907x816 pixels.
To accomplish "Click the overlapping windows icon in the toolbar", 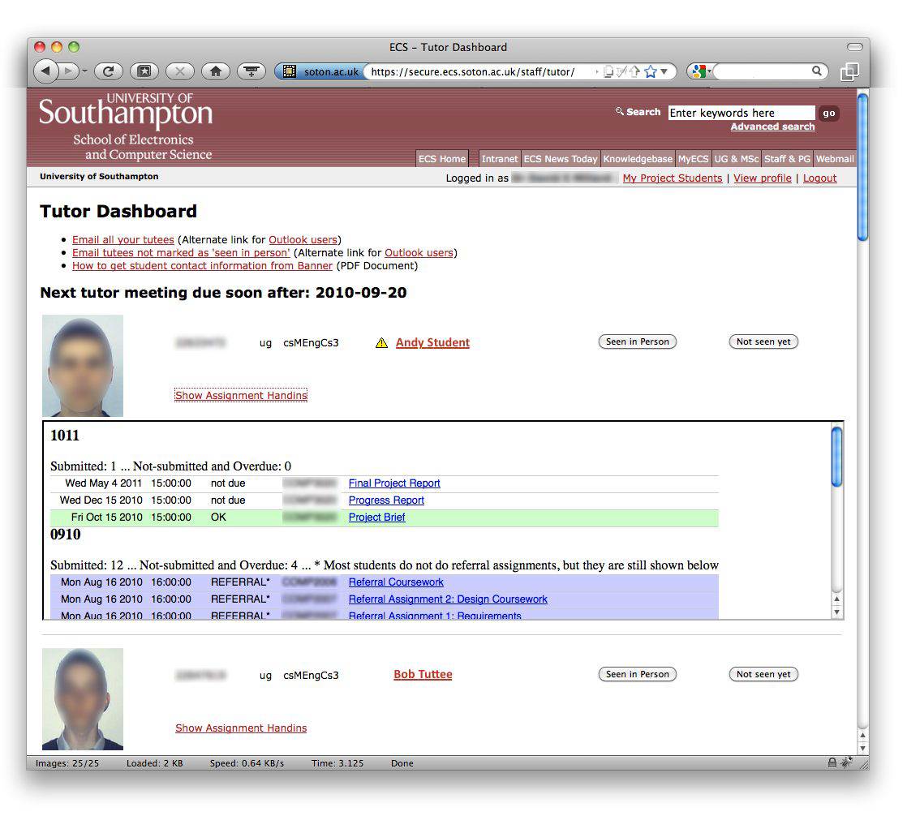I will tap(849, 71).
